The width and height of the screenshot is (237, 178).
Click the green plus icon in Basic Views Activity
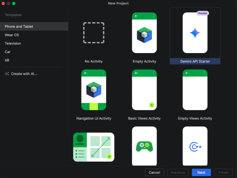click(152, 105)
